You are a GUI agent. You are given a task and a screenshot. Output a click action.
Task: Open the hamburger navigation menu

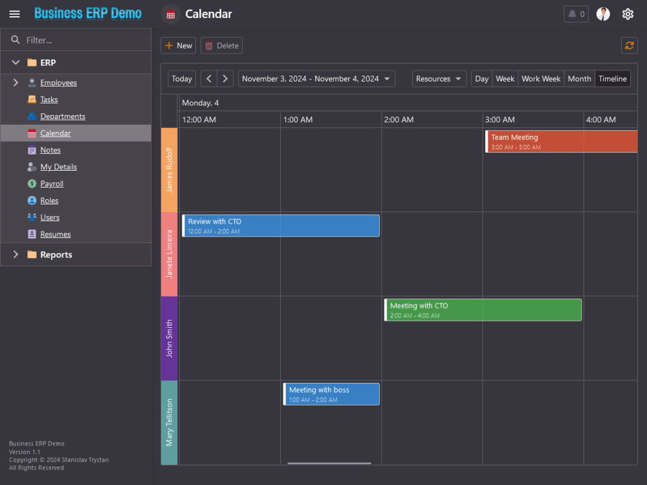(14, 14)
